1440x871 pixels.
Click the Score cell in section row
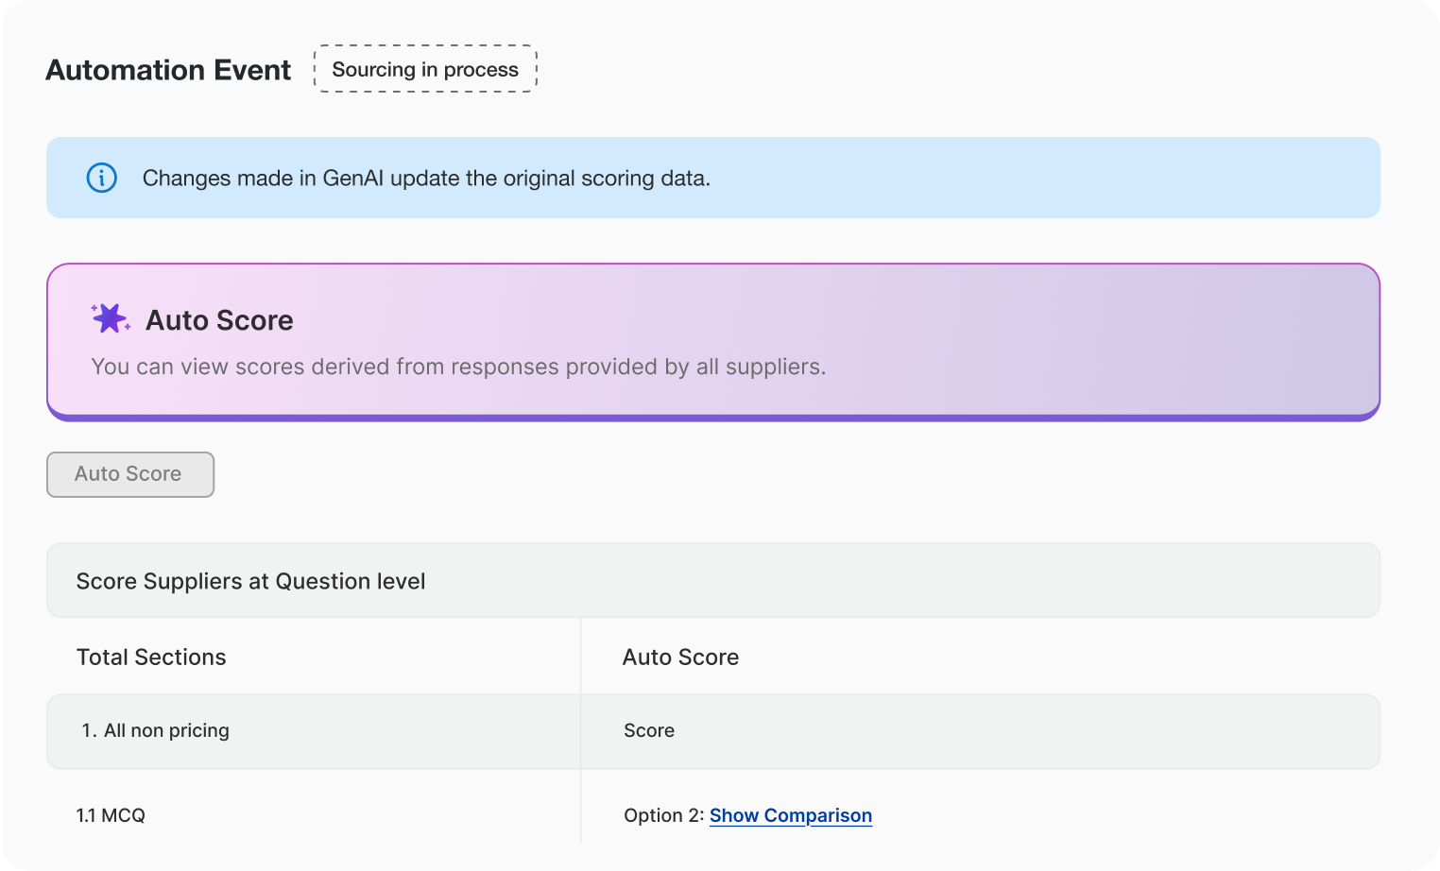pos(649,730)
